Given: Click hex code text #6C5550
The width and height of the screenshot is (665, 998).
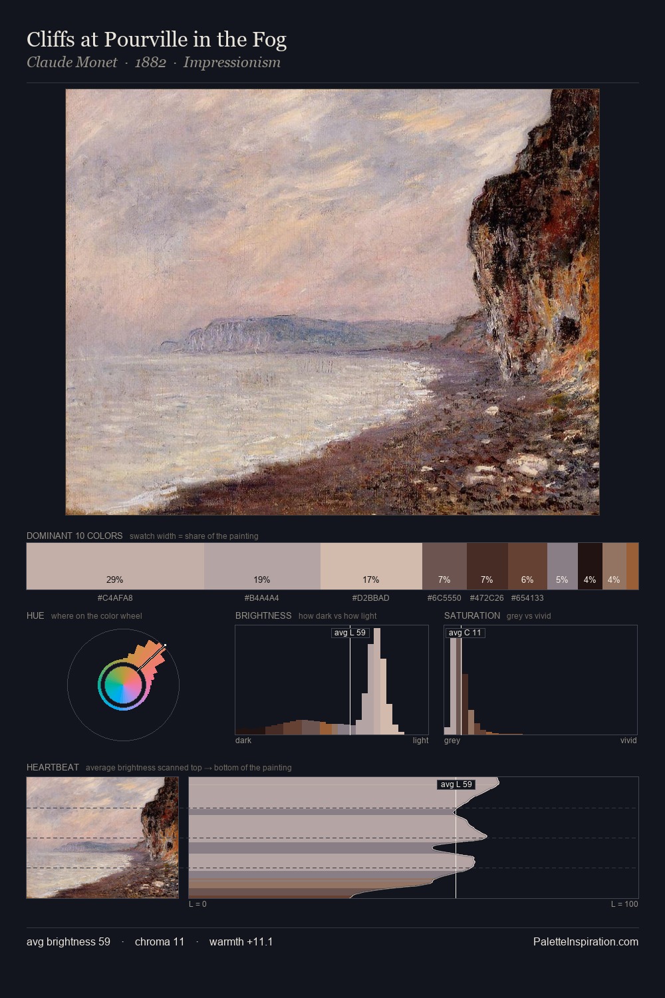Looking at the screenshot, I should (x=444, y=598).
